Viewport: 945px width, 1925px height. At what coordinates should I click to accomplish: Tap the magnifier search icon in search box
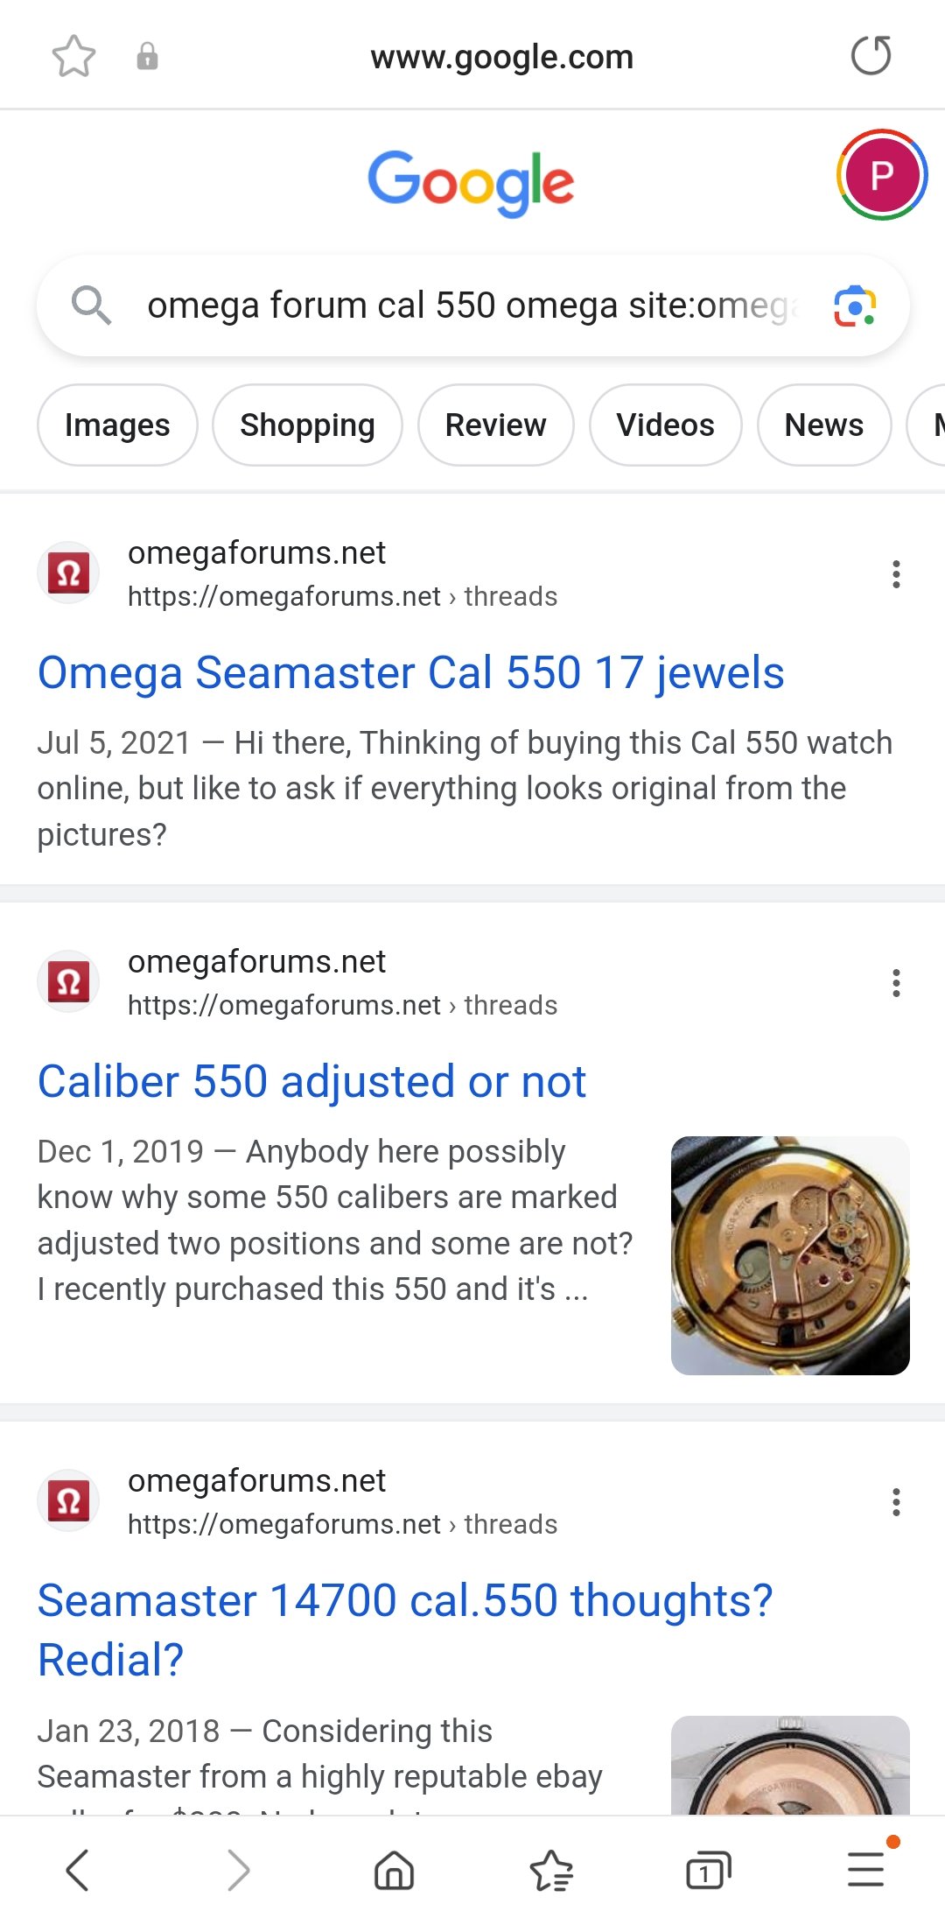point(91,306)
